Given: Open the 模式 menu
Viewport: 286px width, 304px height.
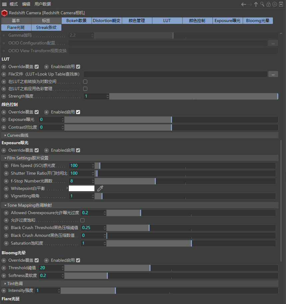Looking at the screenshot, I should point(14,4).
